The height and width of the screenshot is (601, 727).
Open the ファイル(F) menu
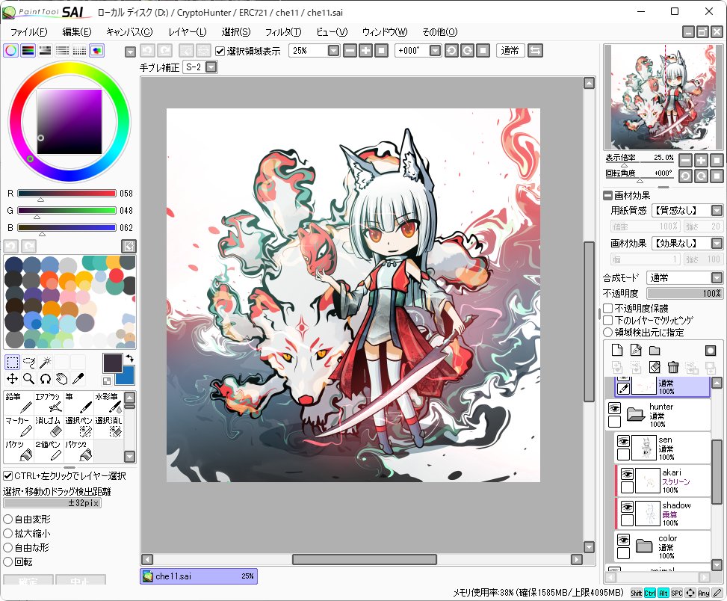pyautogui.click(x=28, y=32)
